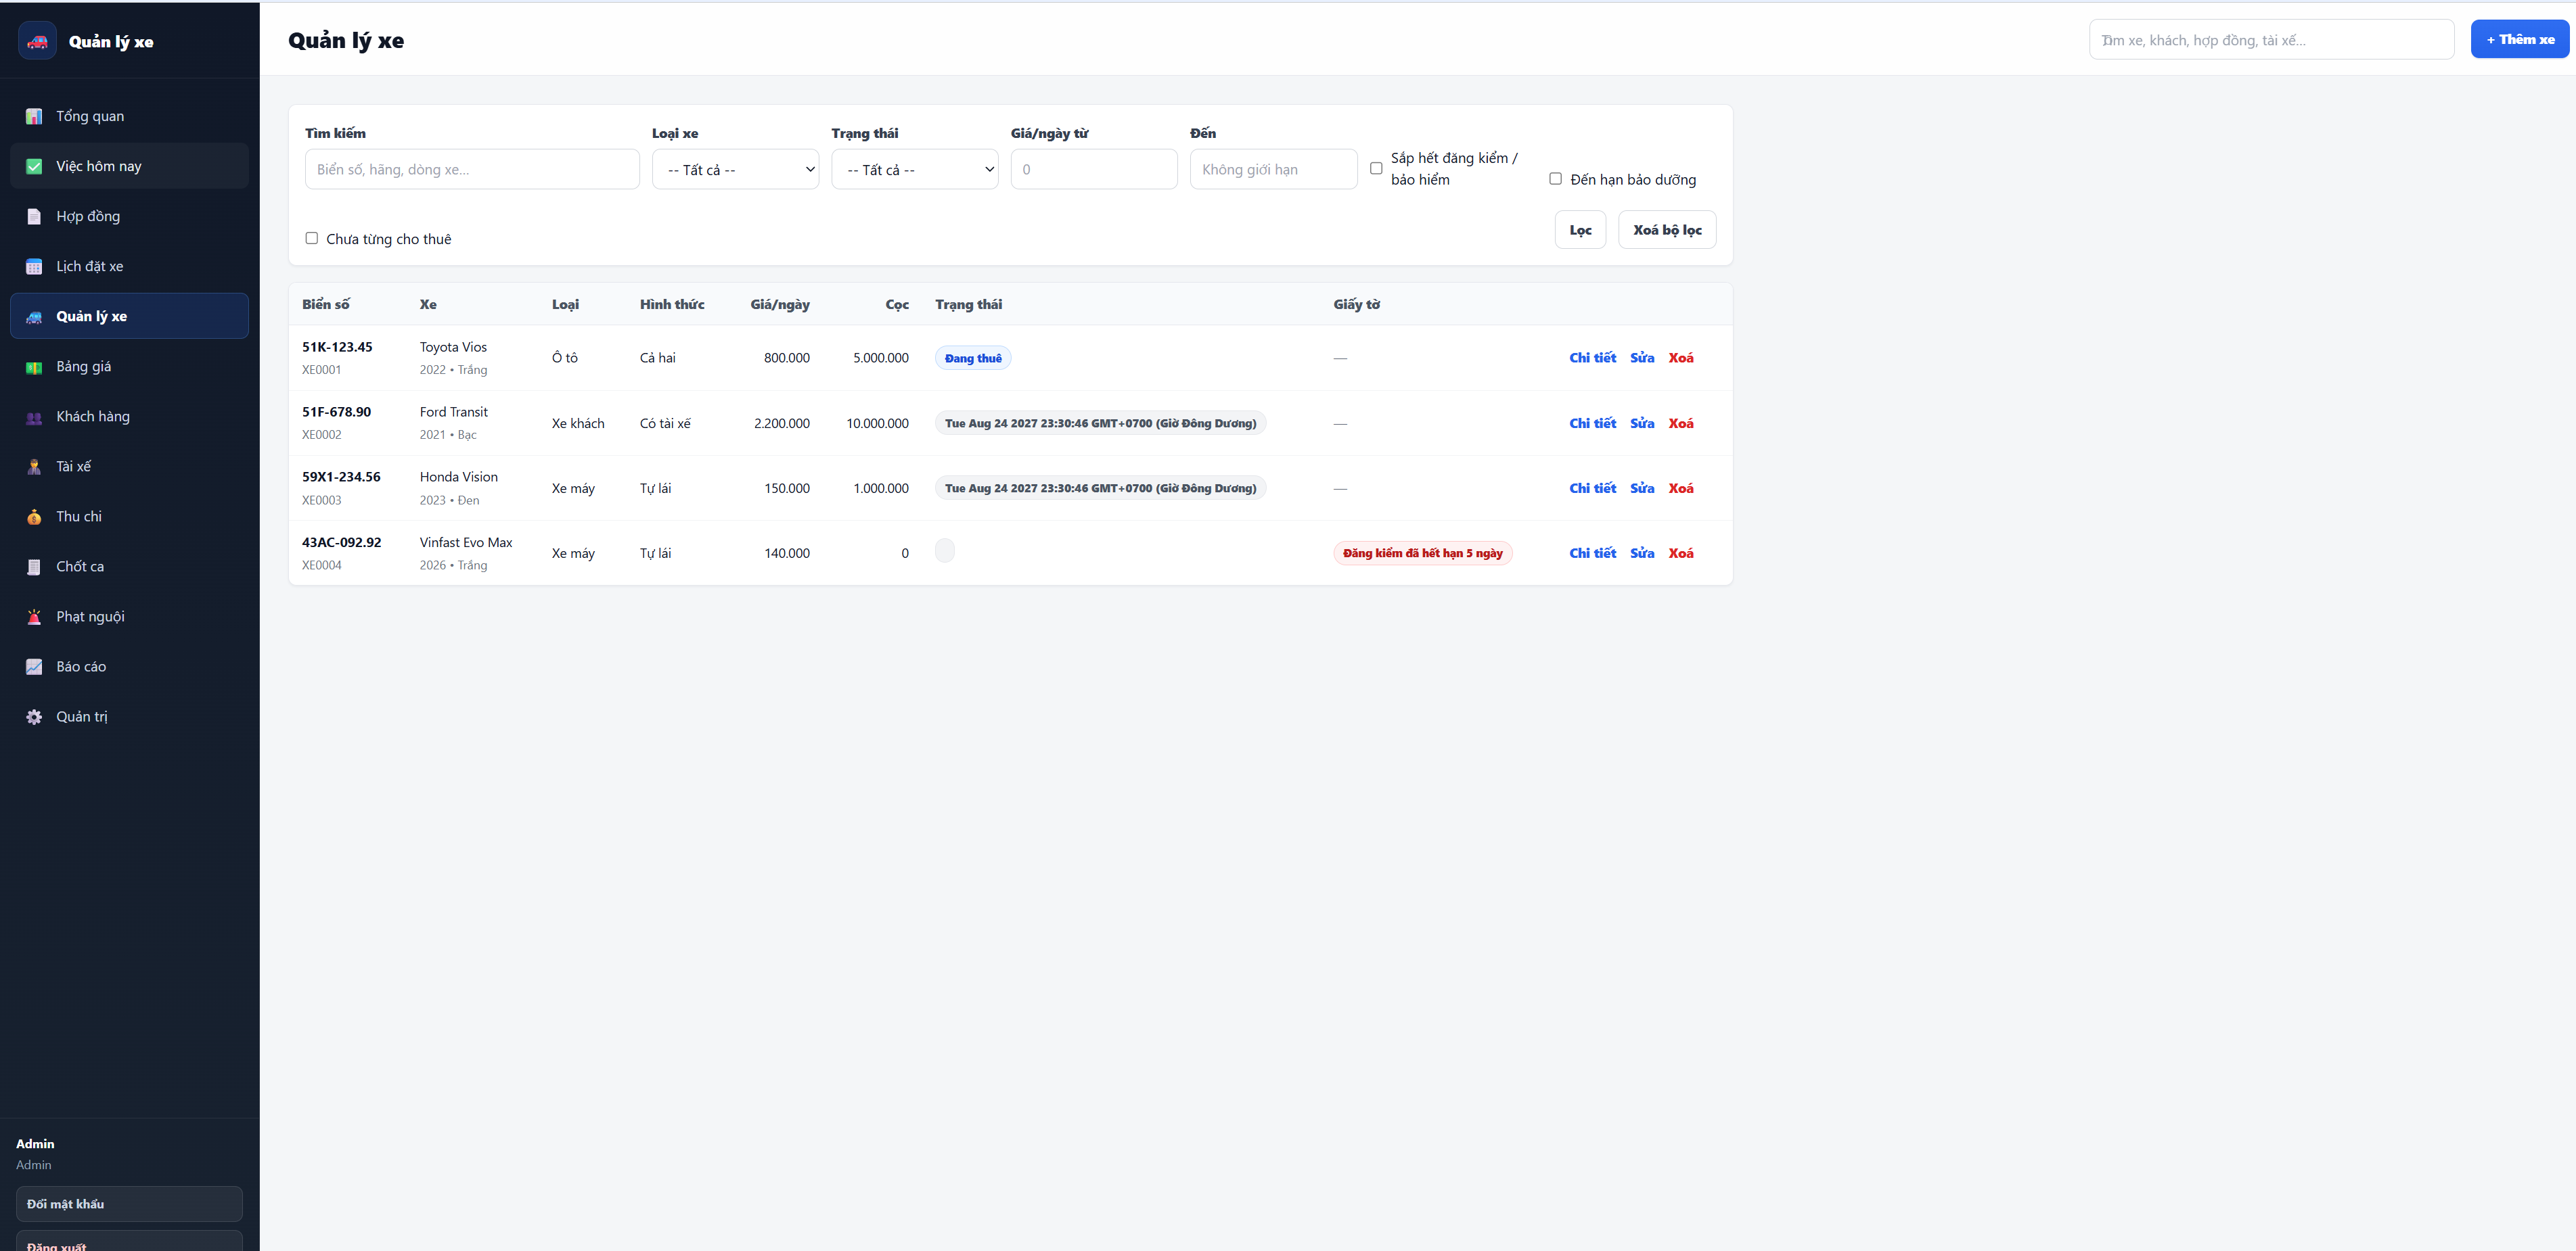Open Chi tiết for Toyota Vios
Screen dimensions: 2576x1251
[1592, 358]
